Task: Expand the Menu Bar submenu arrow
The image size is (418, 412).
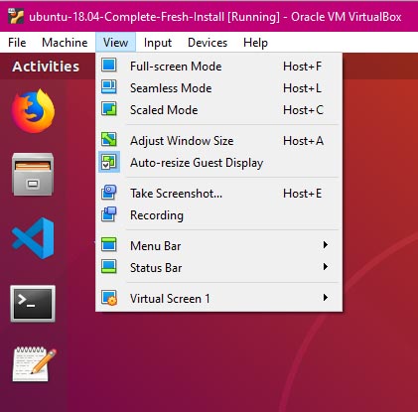Action: (x=326, y=245)
